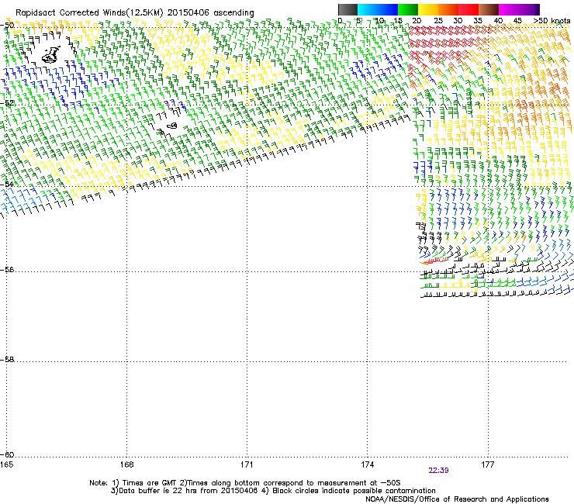
Task: Click the '35' legend scale label
Action: click(478, 20)
